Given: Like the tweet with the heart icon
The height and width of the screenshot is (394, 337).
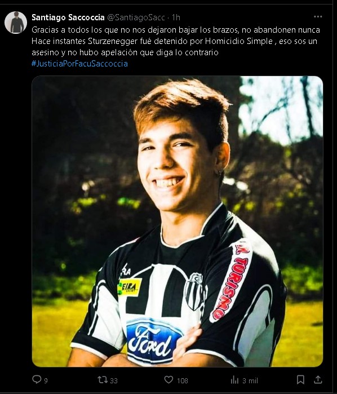Looking at the screenshot, I should click(168, 380).
